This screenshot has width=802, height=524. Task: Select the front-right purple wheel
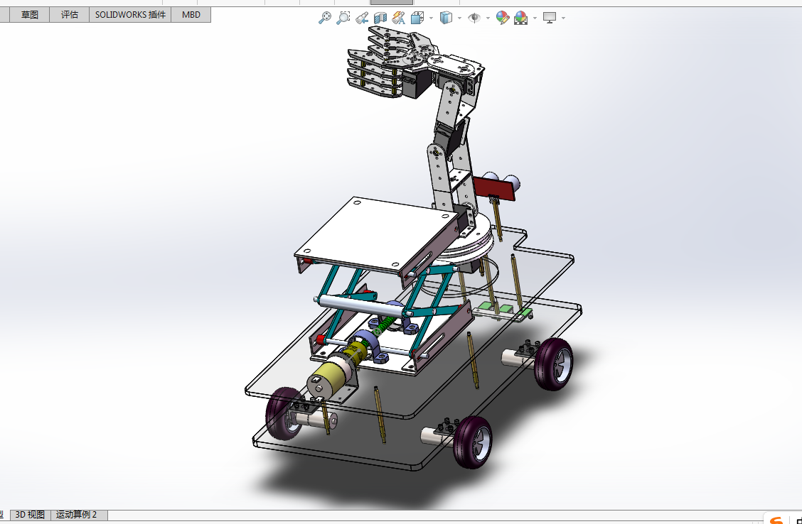point(473,442)
